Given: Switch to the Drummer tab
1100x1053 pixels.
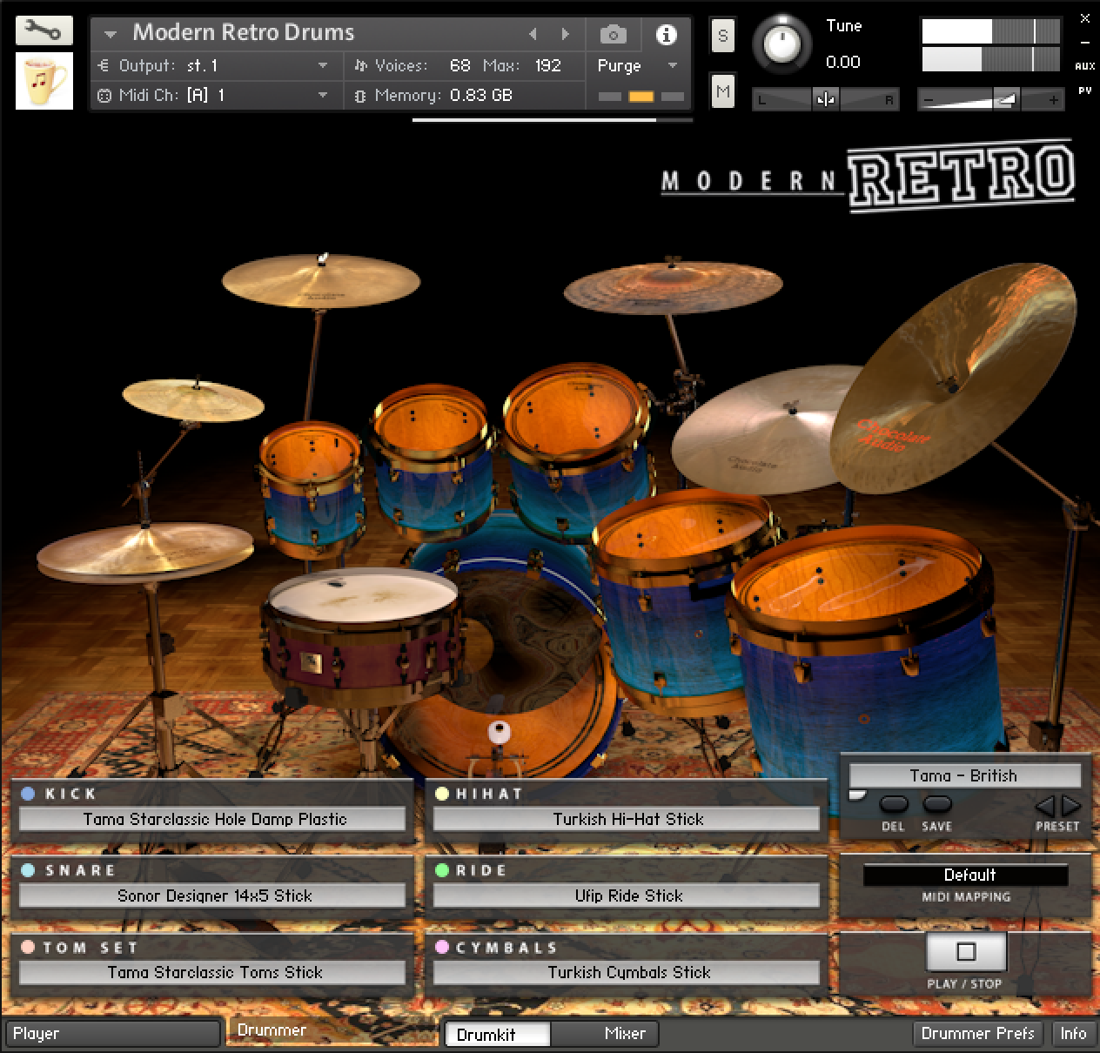Looking at the screenshot, I should (332, 1031).
